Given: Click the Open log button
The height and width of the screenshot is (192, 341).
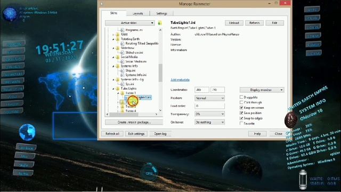Looking at the screenshot, I should 160,134.
